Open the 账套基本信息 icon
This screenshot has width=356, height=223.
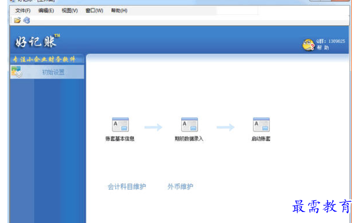tap(120, 125)
